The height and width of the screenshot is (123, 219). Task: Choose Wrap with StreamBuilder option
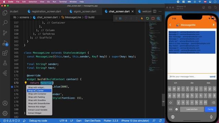point(39,104)
